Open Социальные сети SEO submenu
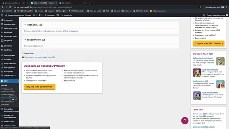The width and height of the screenshot is (229, 129). (8, 98)
